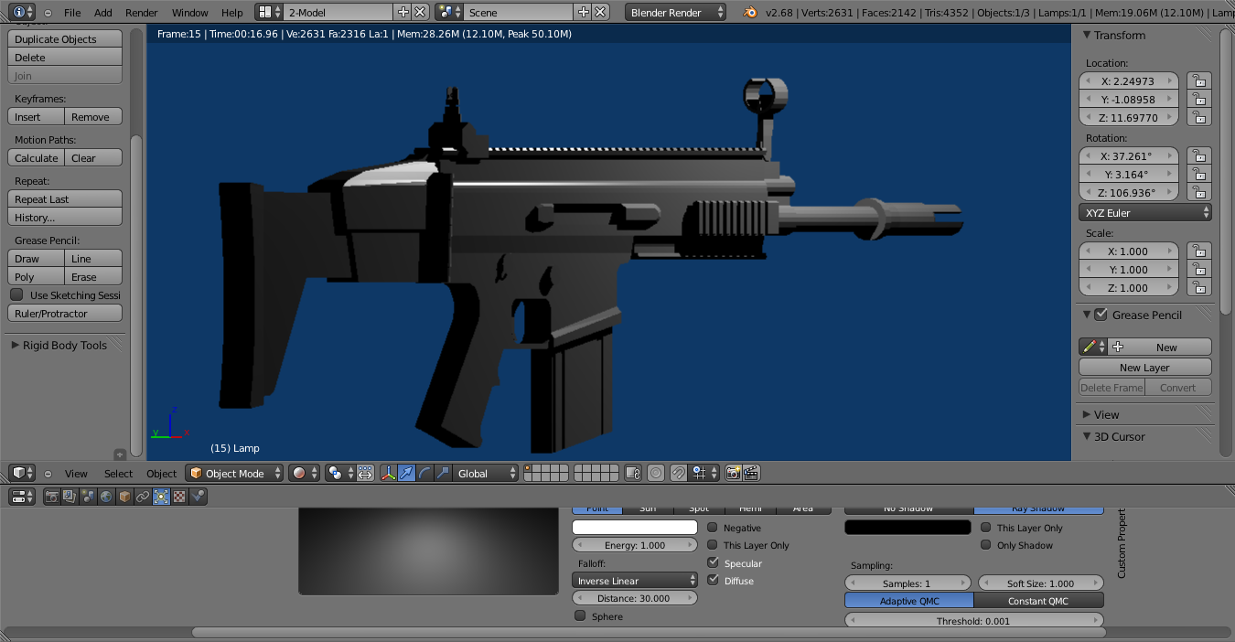The width and height of the screenshot is (1235, 642).
Task: Open the Properties editor type selector
Action: pos(22,497)
